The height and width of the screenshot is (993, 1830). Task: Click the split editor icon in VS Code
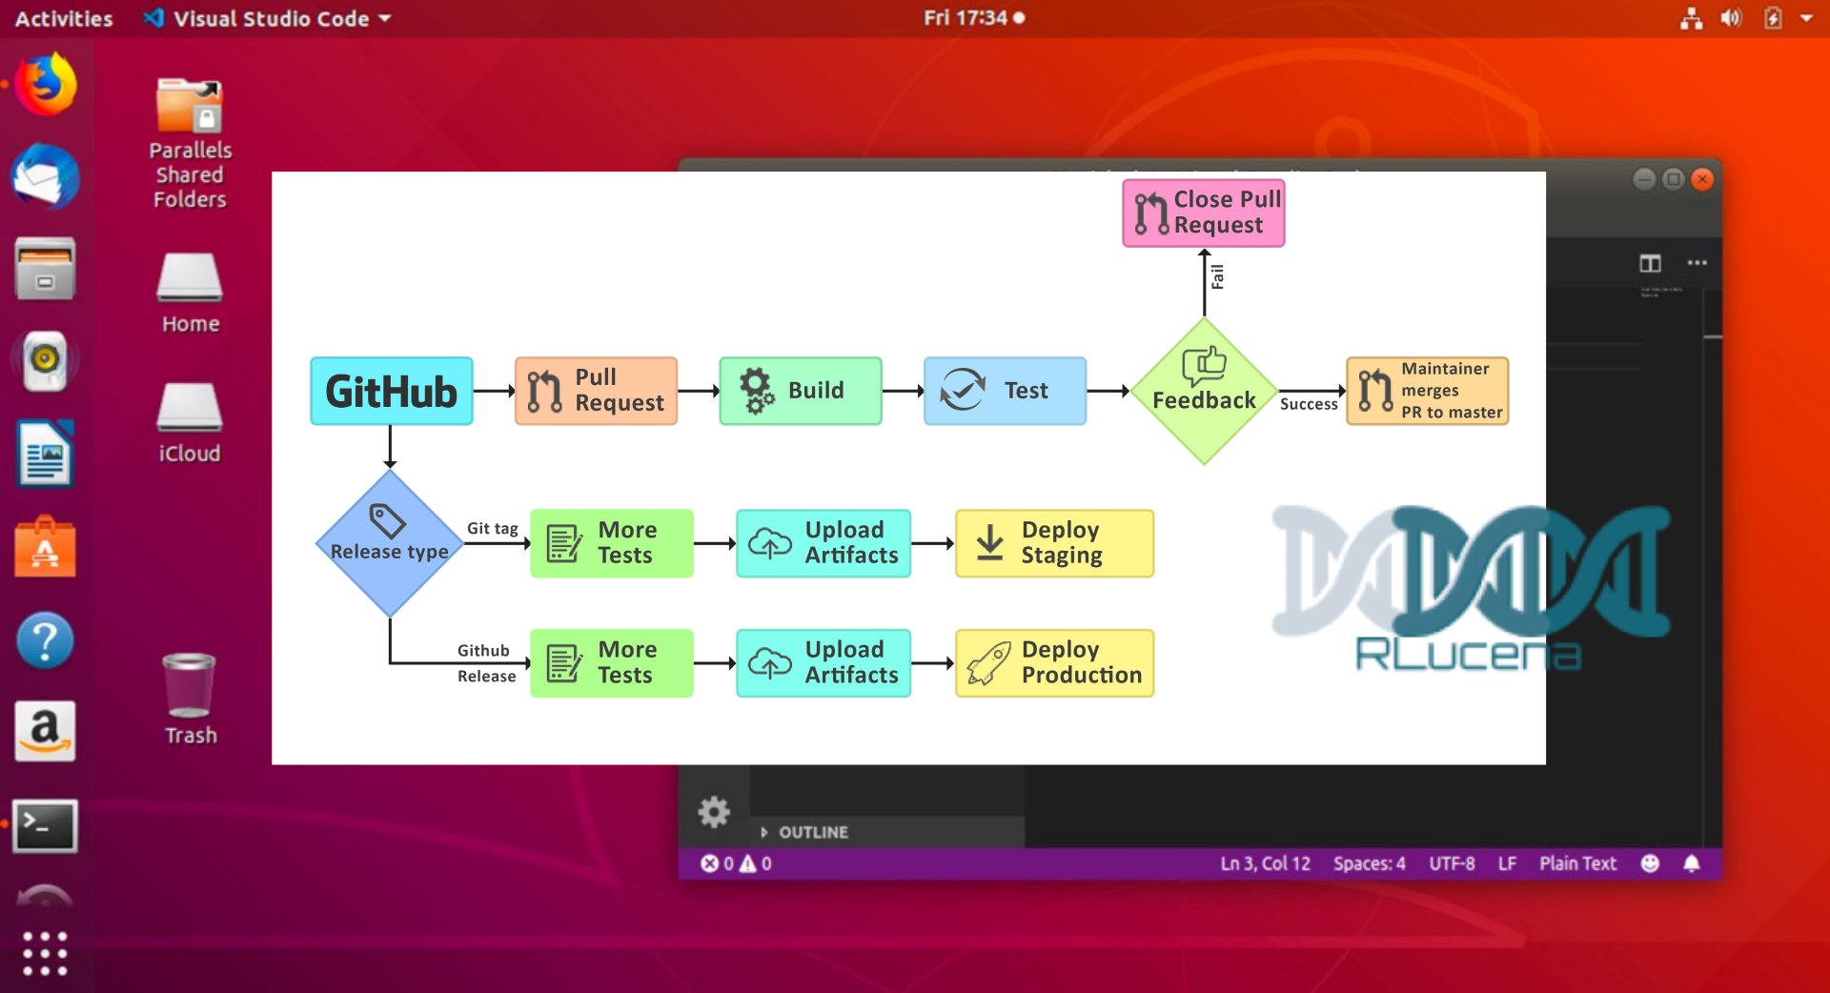coord(1650,263)
